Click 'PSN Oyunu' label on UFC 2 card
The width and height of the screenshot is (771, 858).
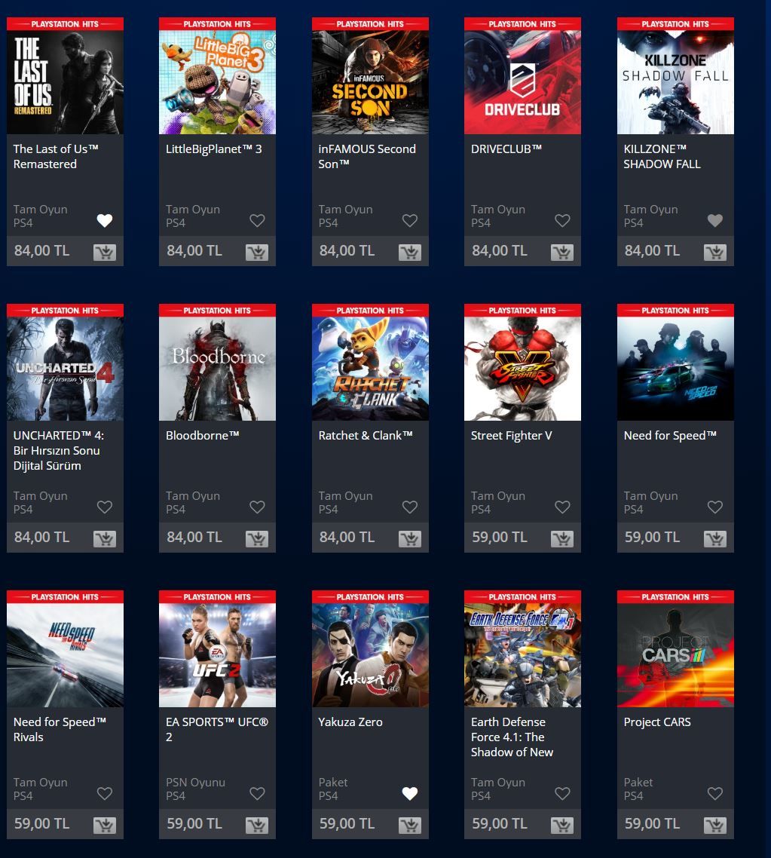click(x=195, y=783)
